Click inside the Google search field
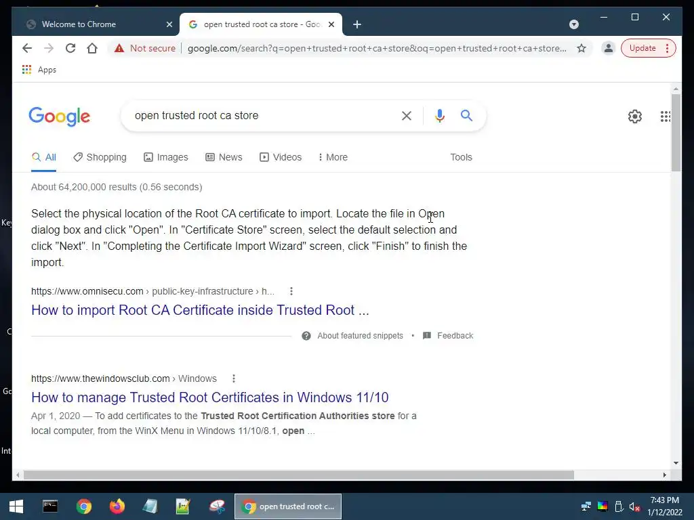Image resolution: width=694 pixels, height=520 pixels. click(x=261, y=116)
